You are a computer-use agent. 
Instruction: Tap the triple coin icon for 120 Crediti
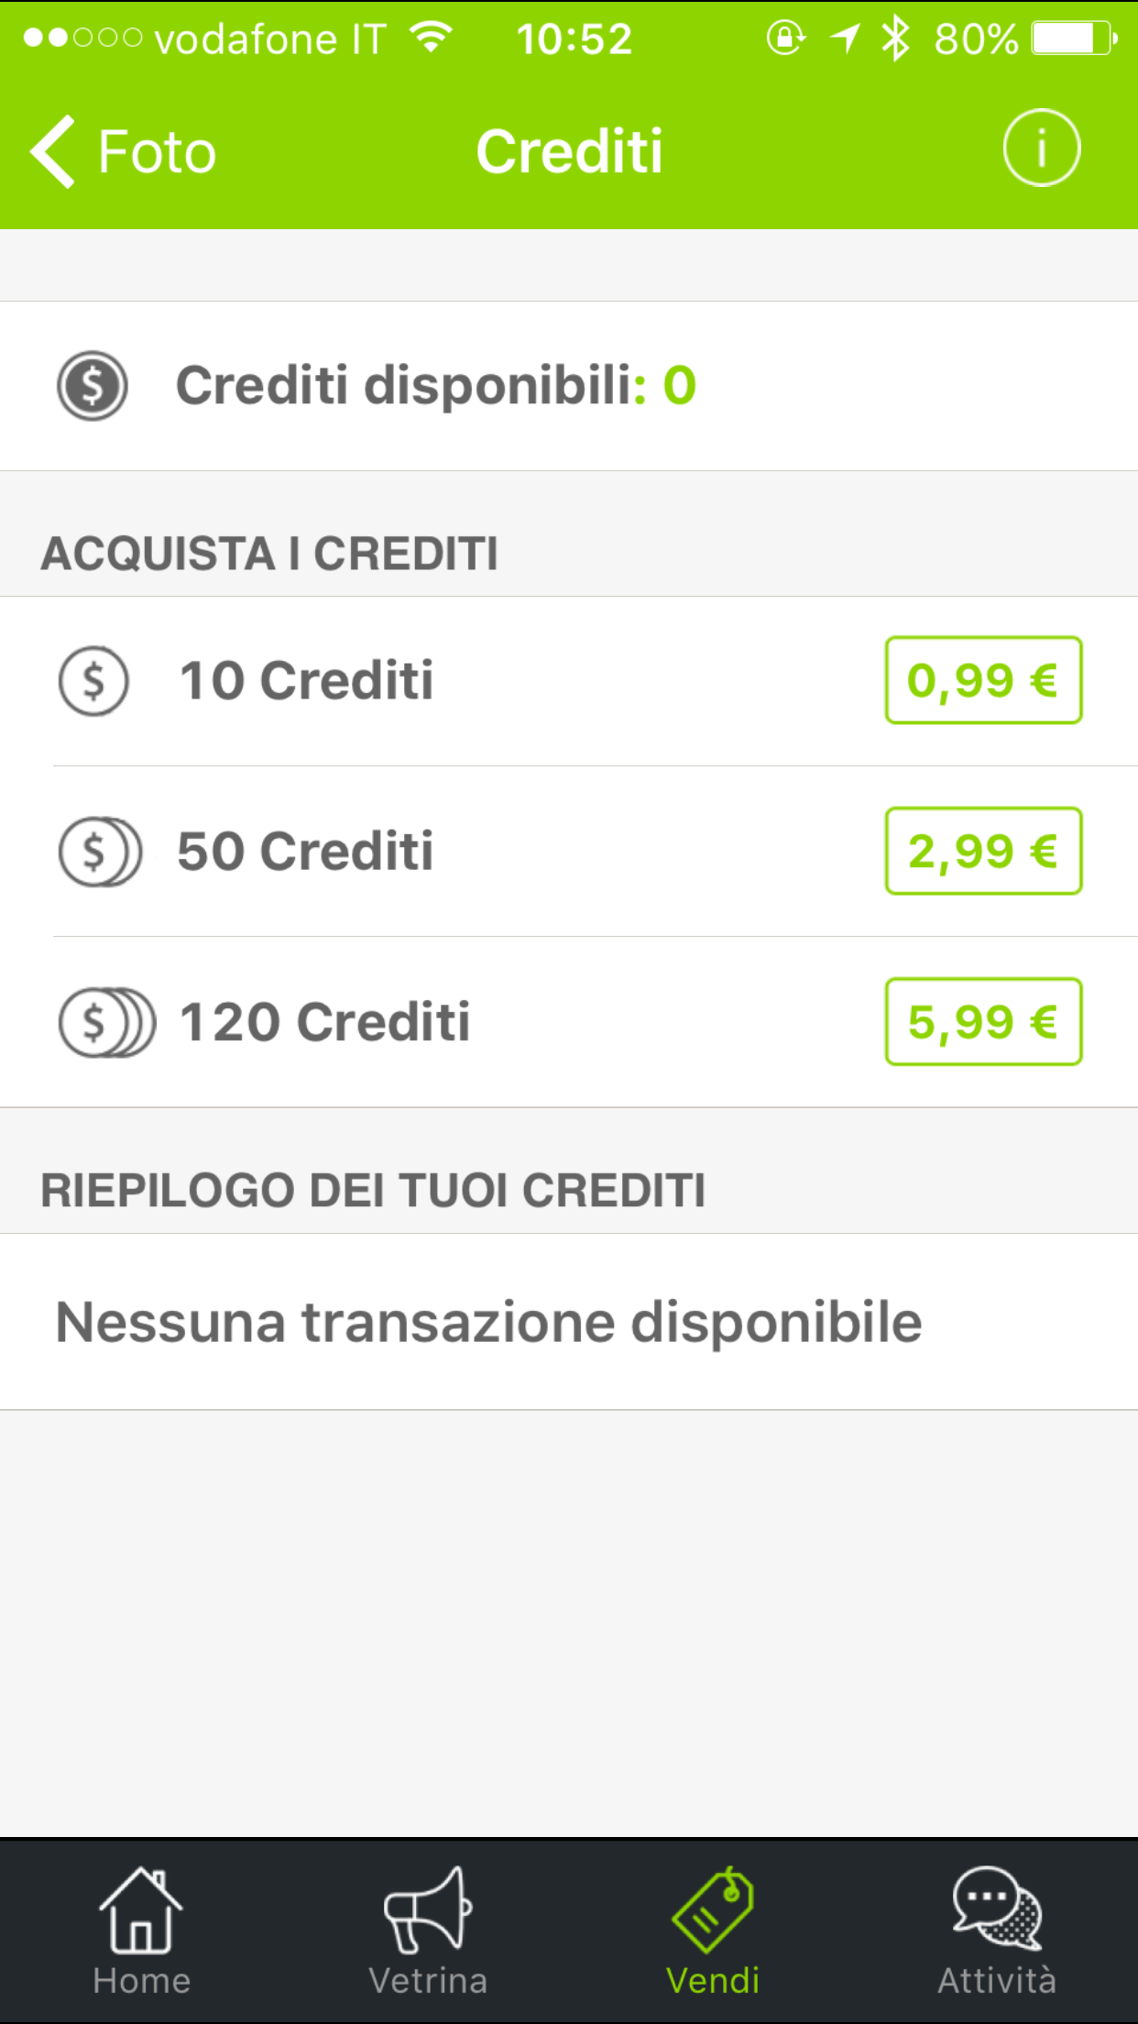click(x=105, y=1022)
